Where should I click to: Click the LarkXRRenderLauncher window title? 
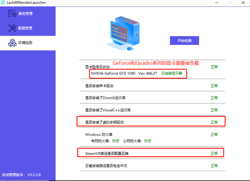click(x=26, y=3)
